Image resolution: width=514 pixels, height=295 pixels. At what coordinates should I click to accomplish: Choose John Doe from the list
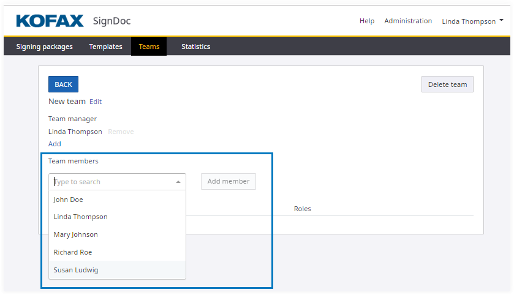pos(68,200)
